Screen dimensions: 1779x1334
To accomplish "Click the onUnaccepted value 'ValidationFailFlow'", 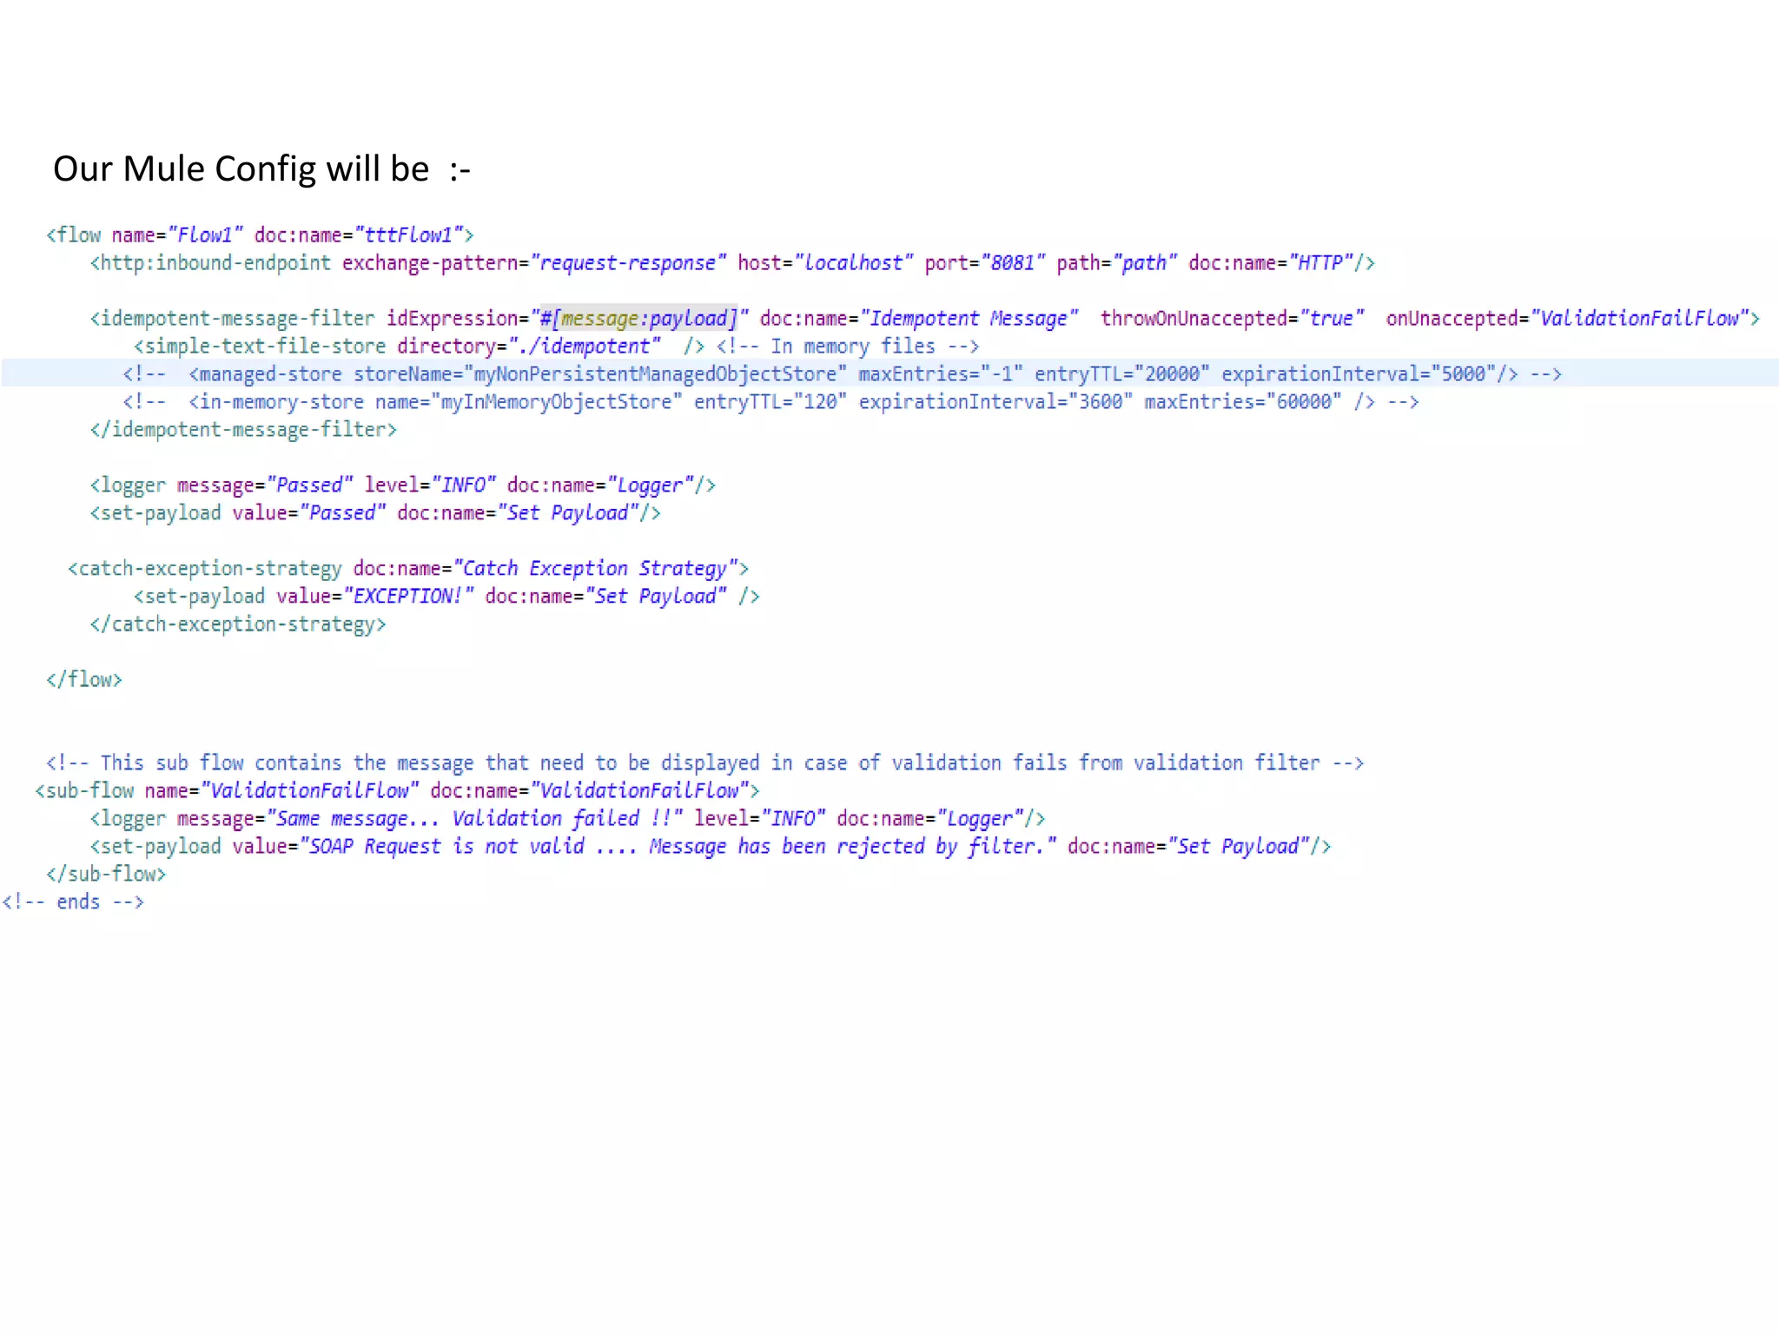I will point(1640,318).
